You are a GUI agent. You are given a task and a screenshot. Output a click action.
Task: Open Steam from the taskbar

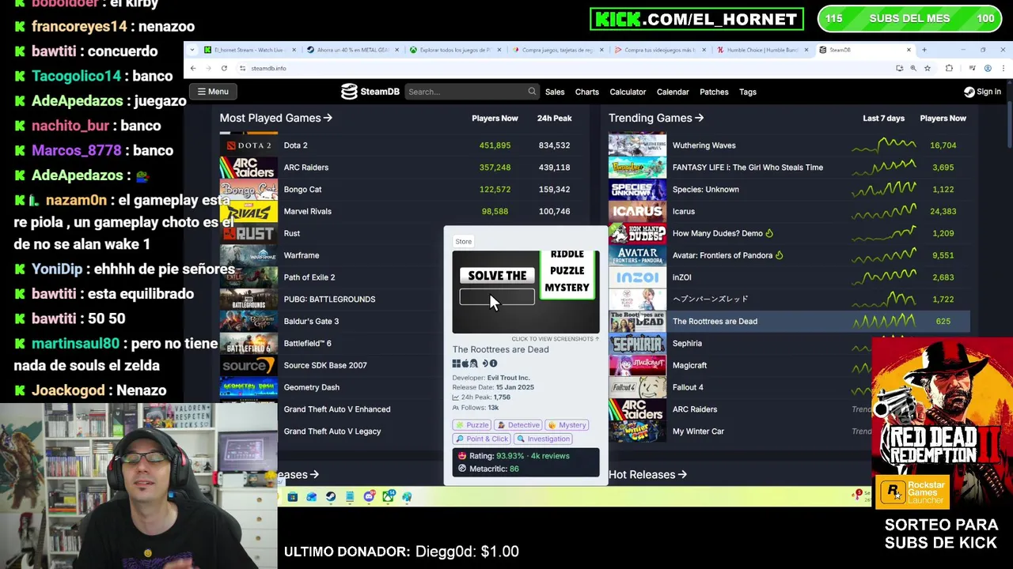(x=330, y=497)
